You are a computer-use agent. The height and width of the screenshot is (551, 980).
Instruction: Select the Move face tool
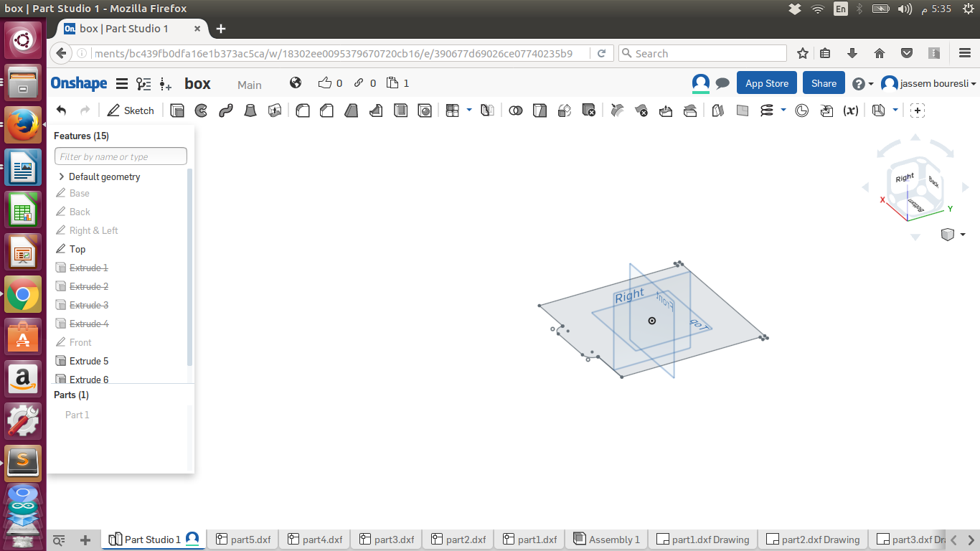(x=666, y=110)
